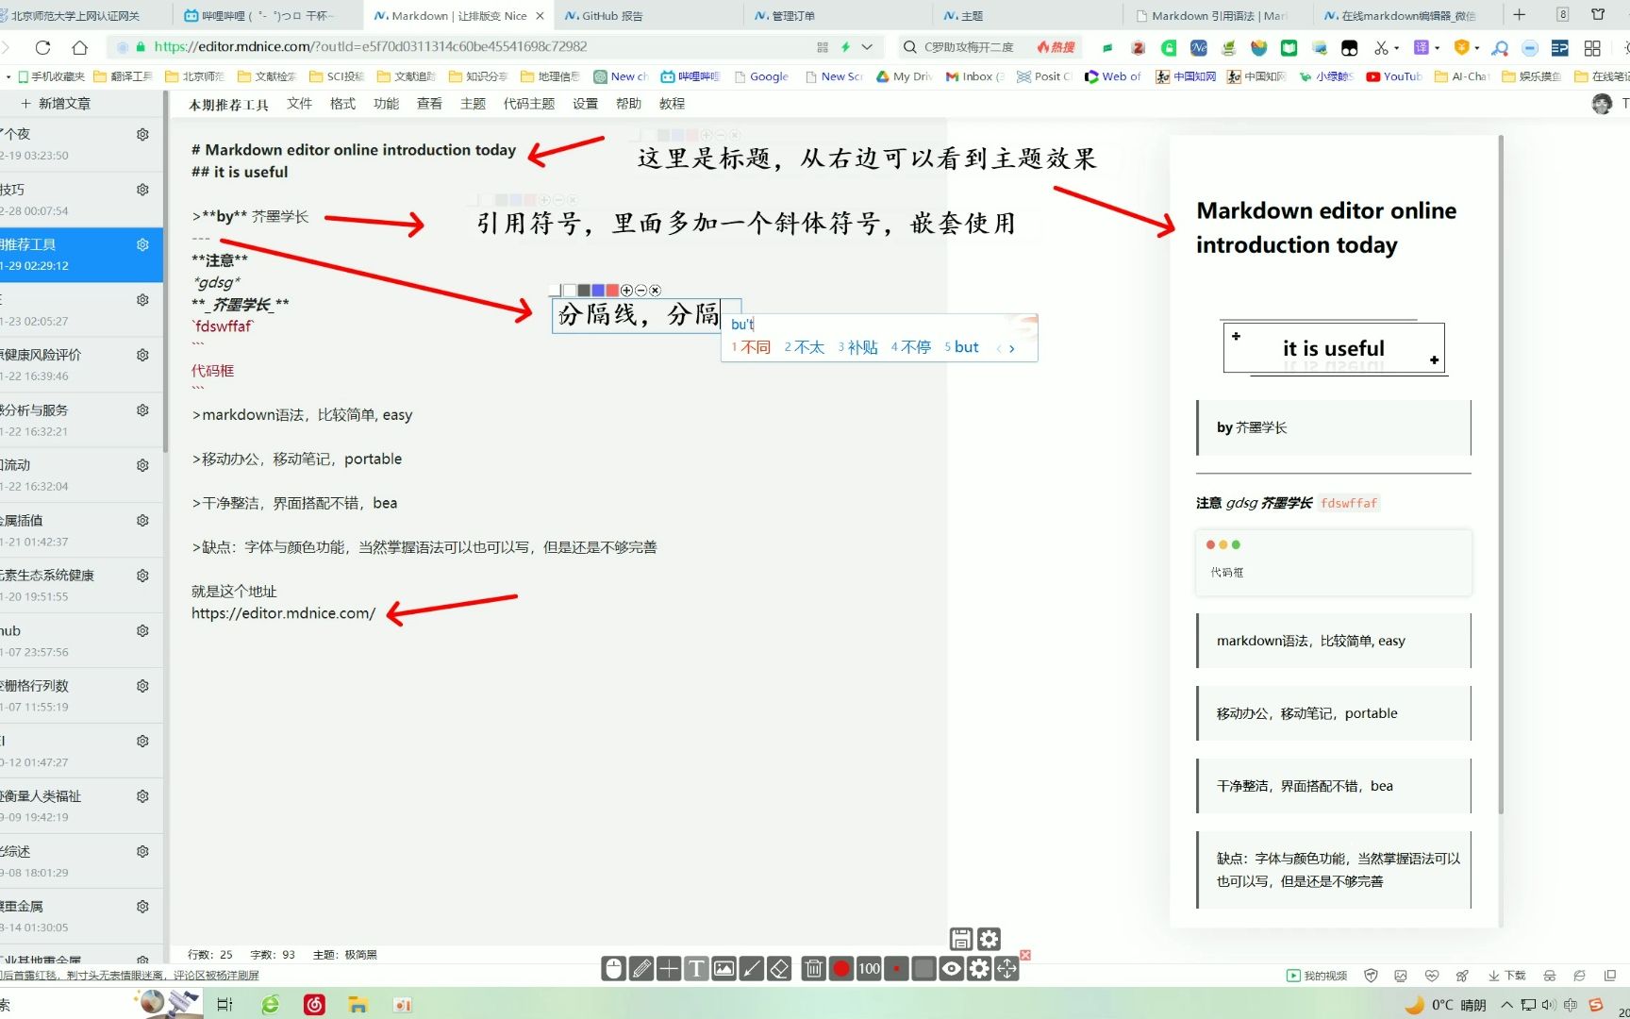Open the scissors screenshot extension dropdown
This screenshot has width=1630, height=1019.
coord(1397,48)
